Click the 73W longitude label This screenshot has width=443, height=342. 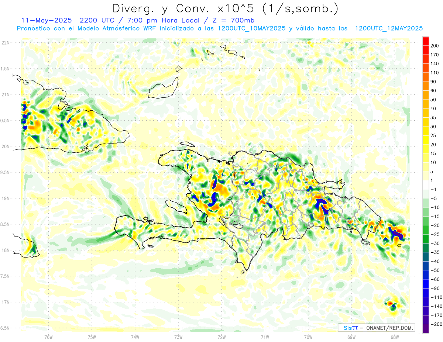178,336
